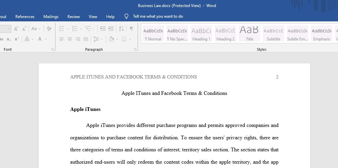The width and height of the screenshot is (338, 168).
Task: Apply the Heading 1 style
Action: (x=201, y=33)
